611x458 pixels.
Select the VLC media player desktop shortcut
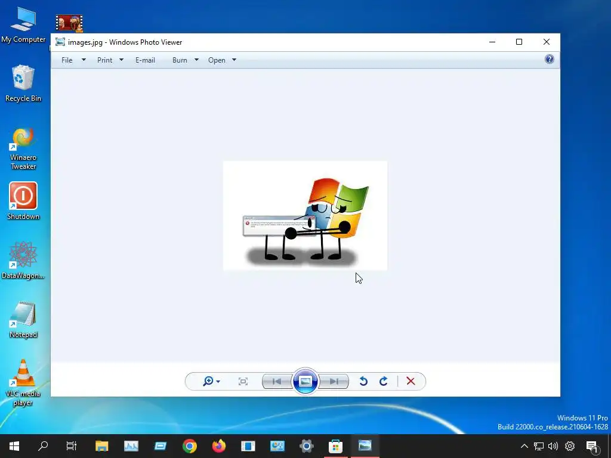(x=23, y=382)
